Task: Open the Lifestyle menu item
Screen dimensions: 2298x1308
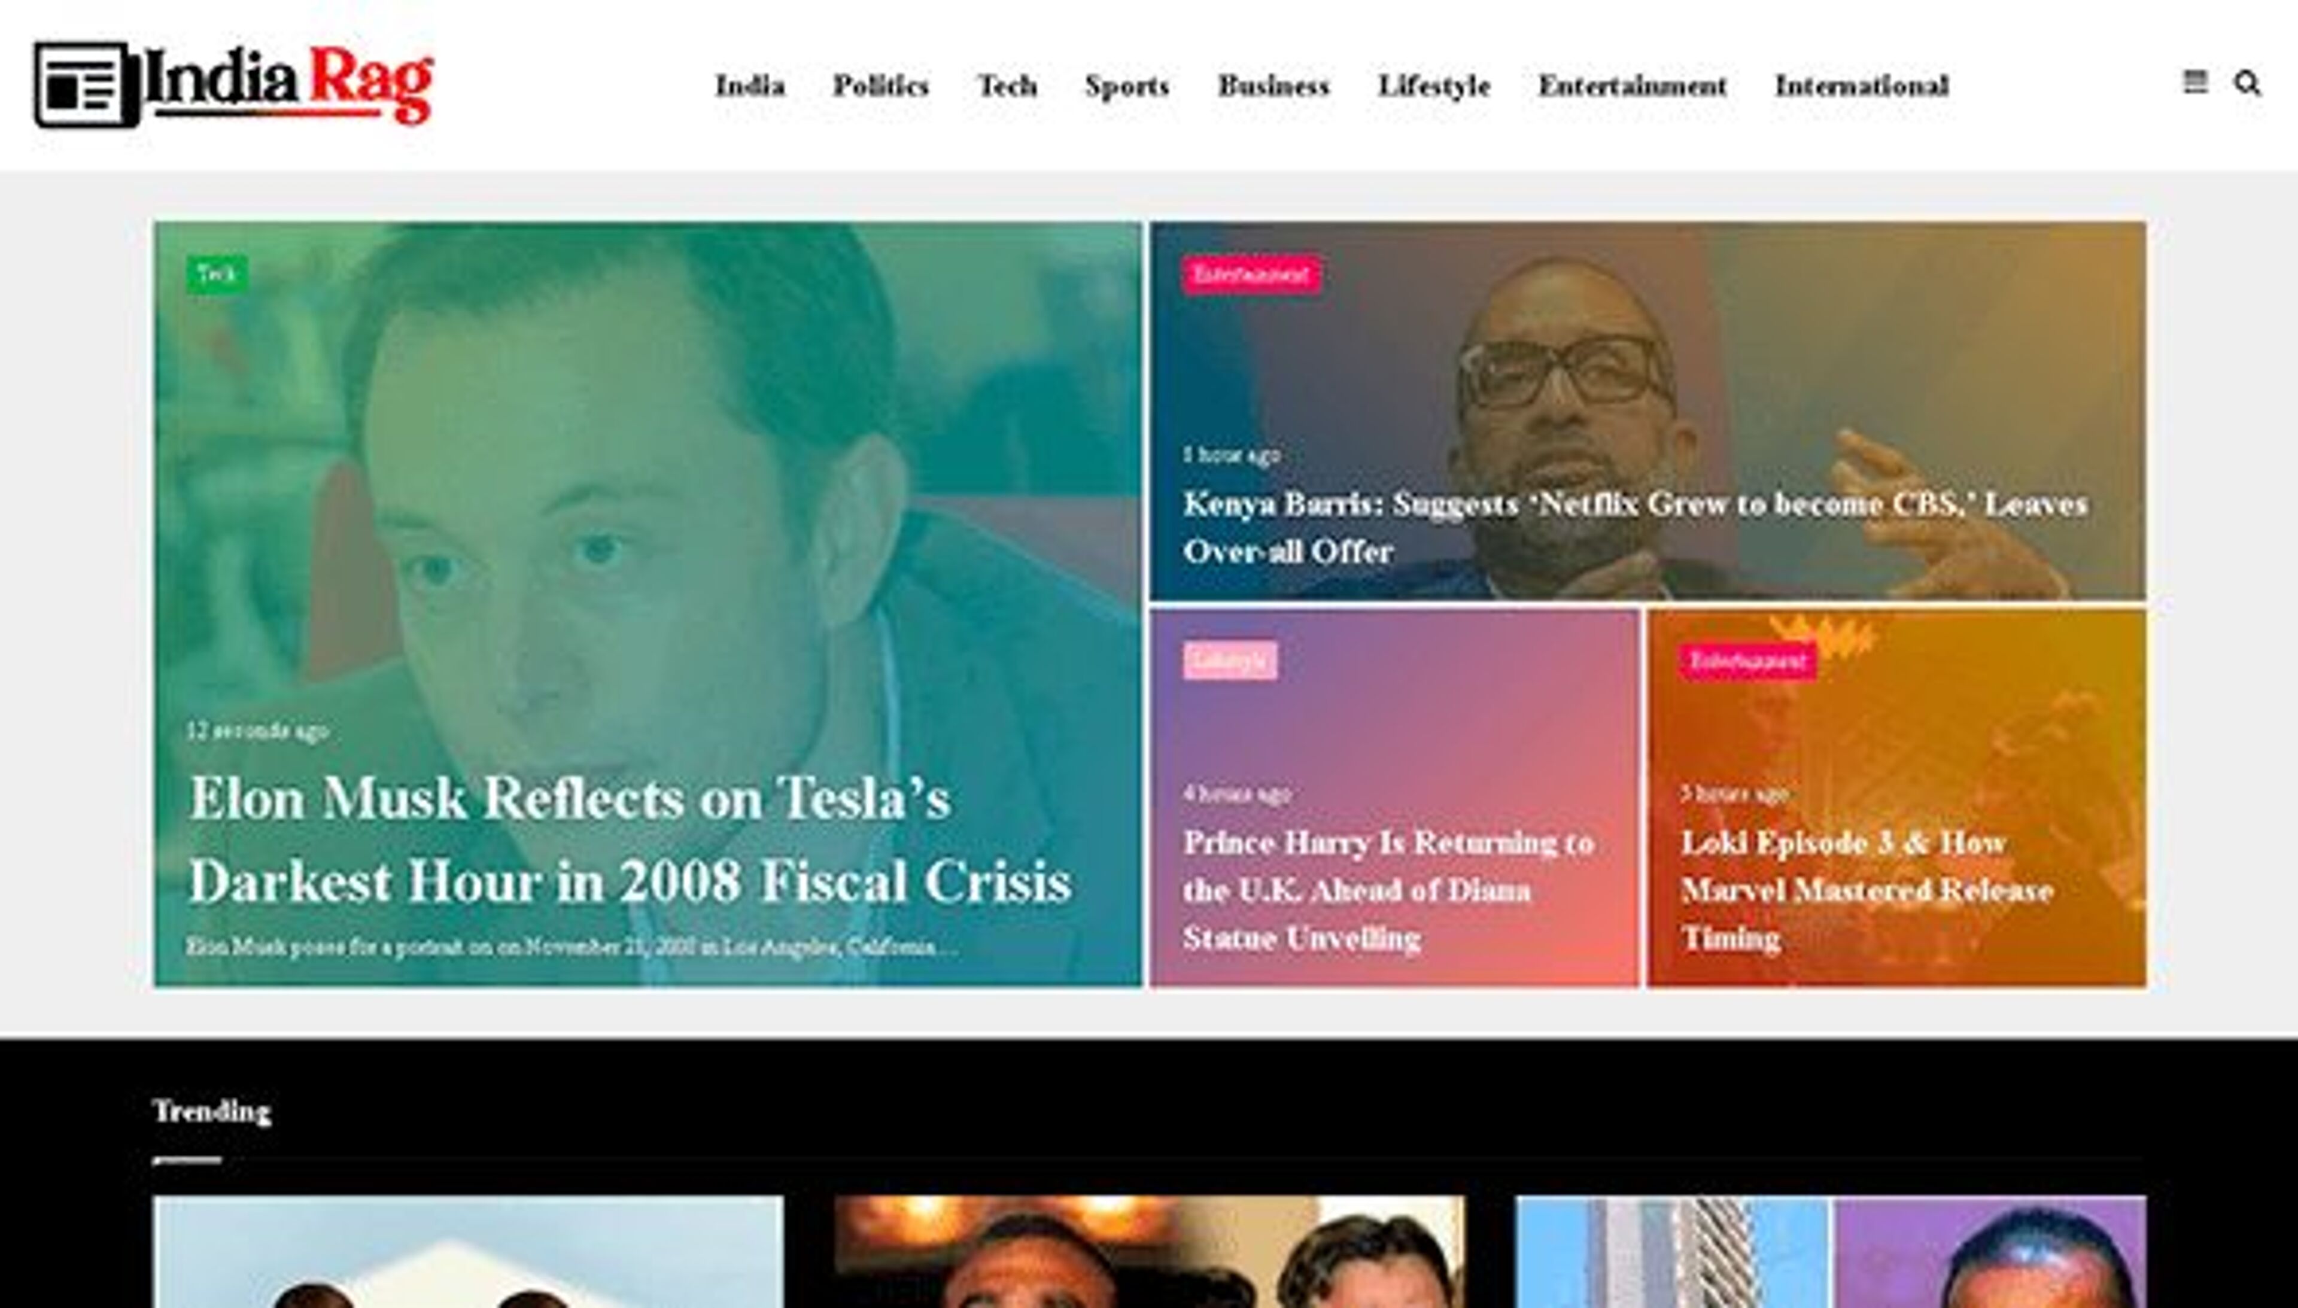Action: pos(1434,86)
